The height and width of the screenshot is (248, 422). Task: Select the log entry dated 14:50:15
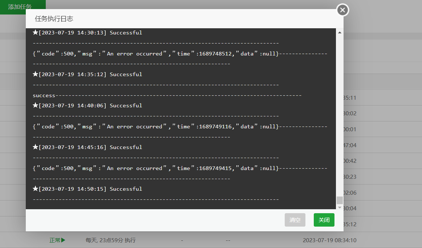[x=87, y=189]
